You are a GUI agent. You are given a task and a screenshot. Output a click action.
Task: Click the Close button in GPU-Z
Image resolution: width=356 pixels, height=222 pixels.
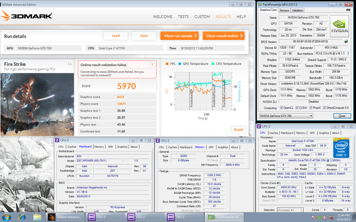(342, 116)
